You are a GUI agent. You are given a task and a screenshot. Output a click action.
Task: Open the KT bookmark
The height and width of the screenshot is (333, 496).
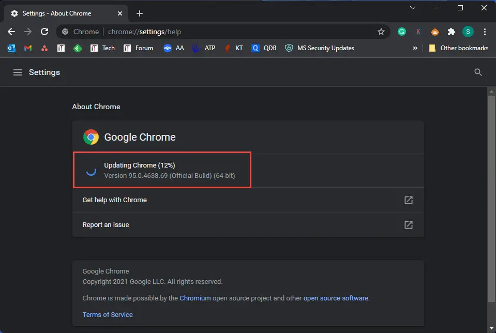[x=233, y=48]
